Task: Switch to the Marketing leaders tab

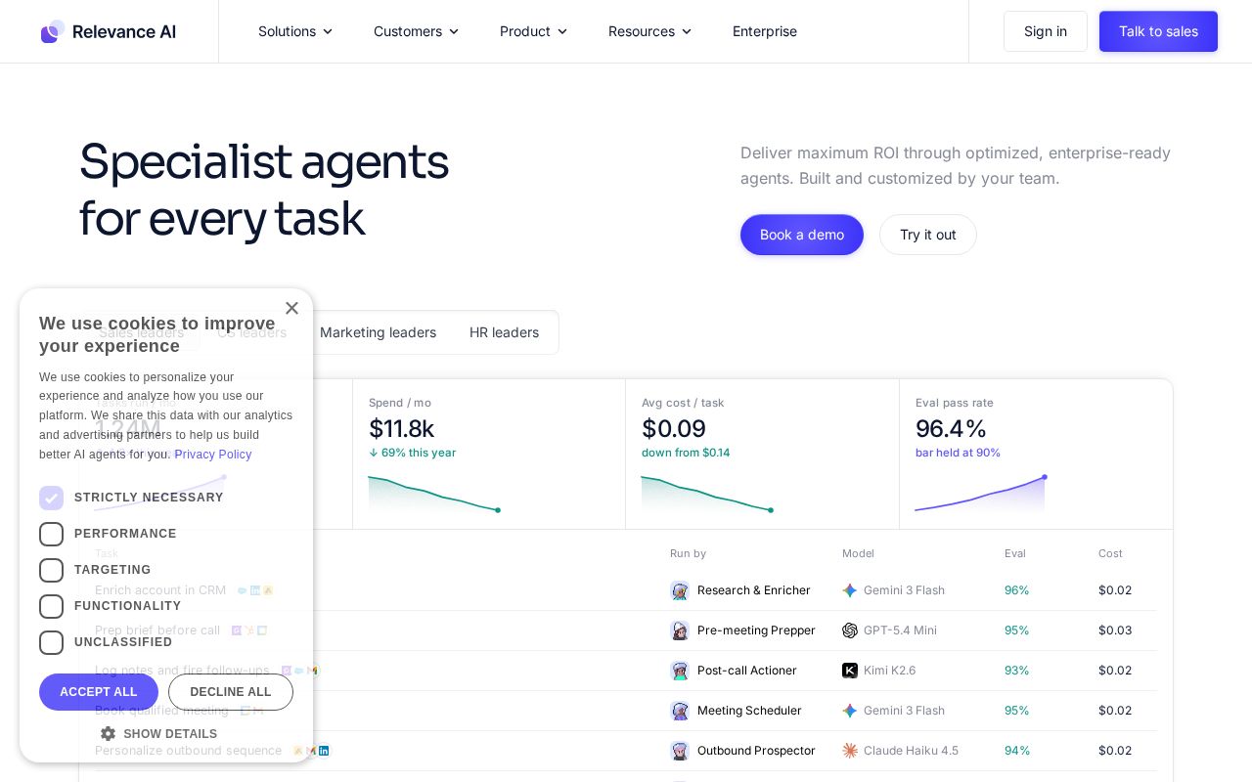Action: 378,332
